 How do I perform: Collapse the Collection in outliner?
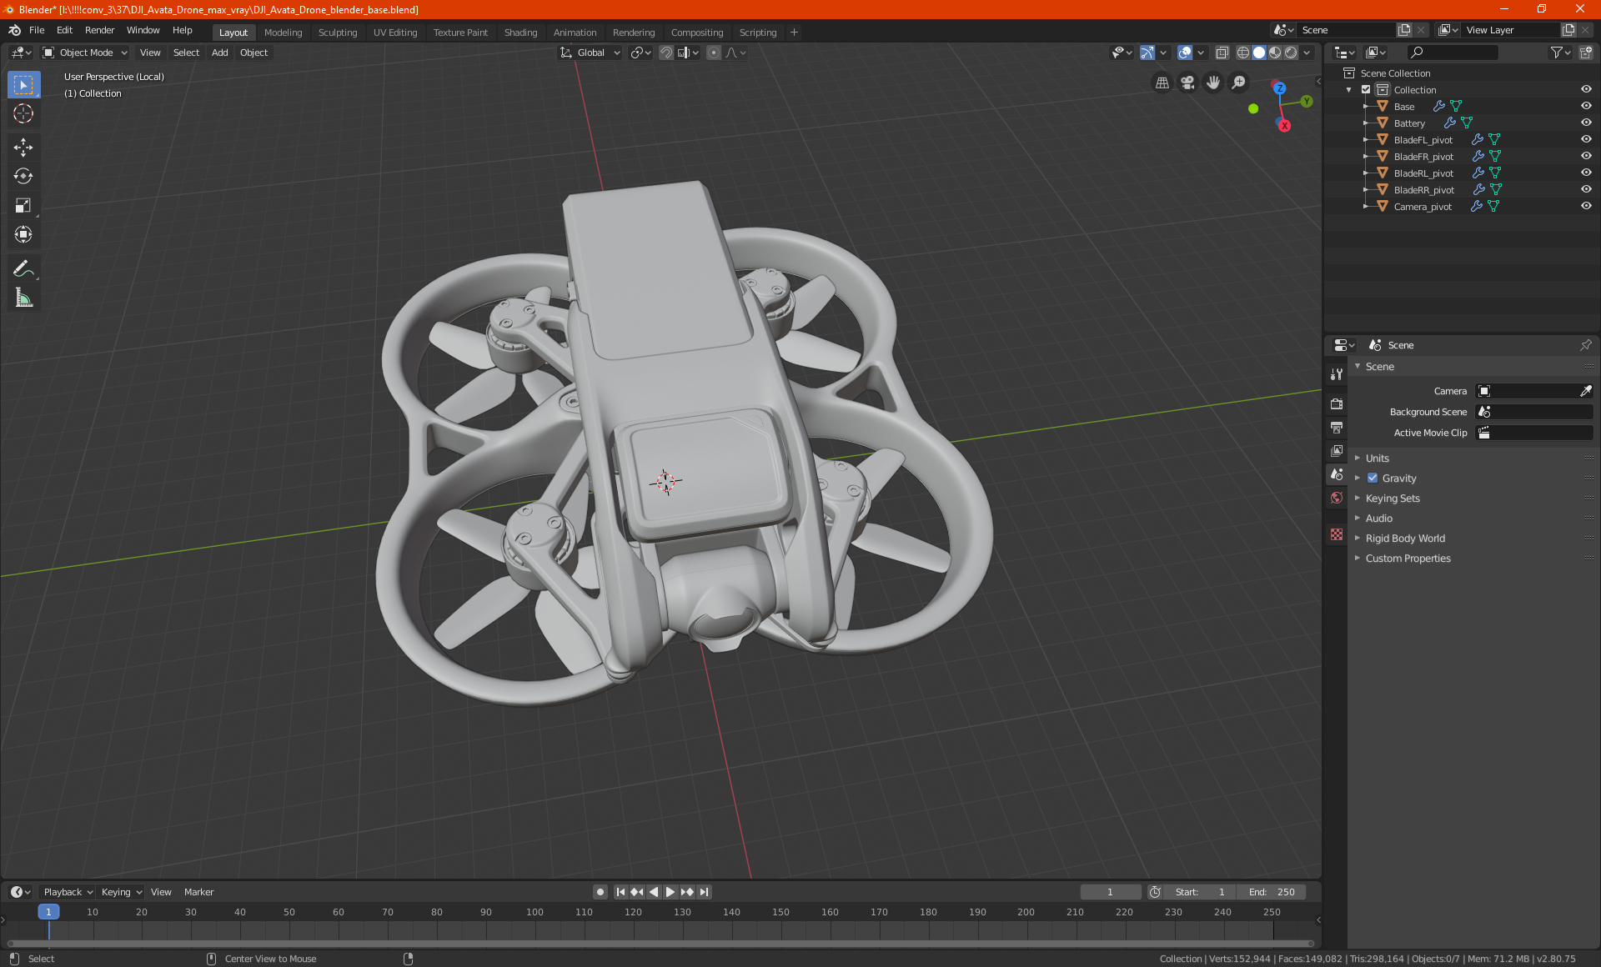coord(1349,90)
